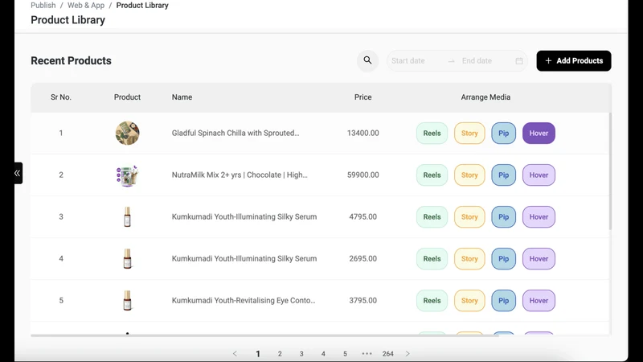Go to previous page arrow
This screenshot has height=362, width=643.
(x=235, y=353)
